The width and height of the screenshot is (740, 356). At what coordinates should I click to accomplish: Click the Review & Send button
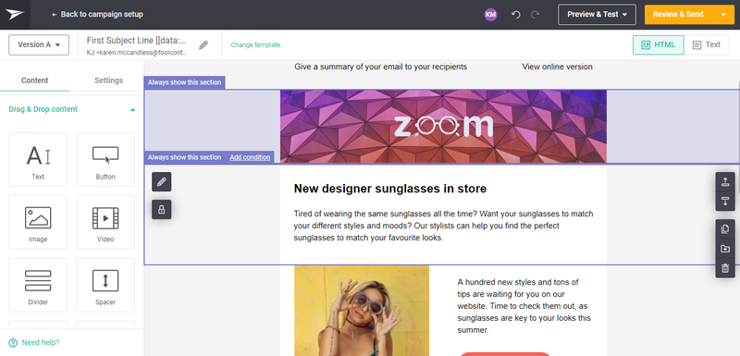(678, 15)
